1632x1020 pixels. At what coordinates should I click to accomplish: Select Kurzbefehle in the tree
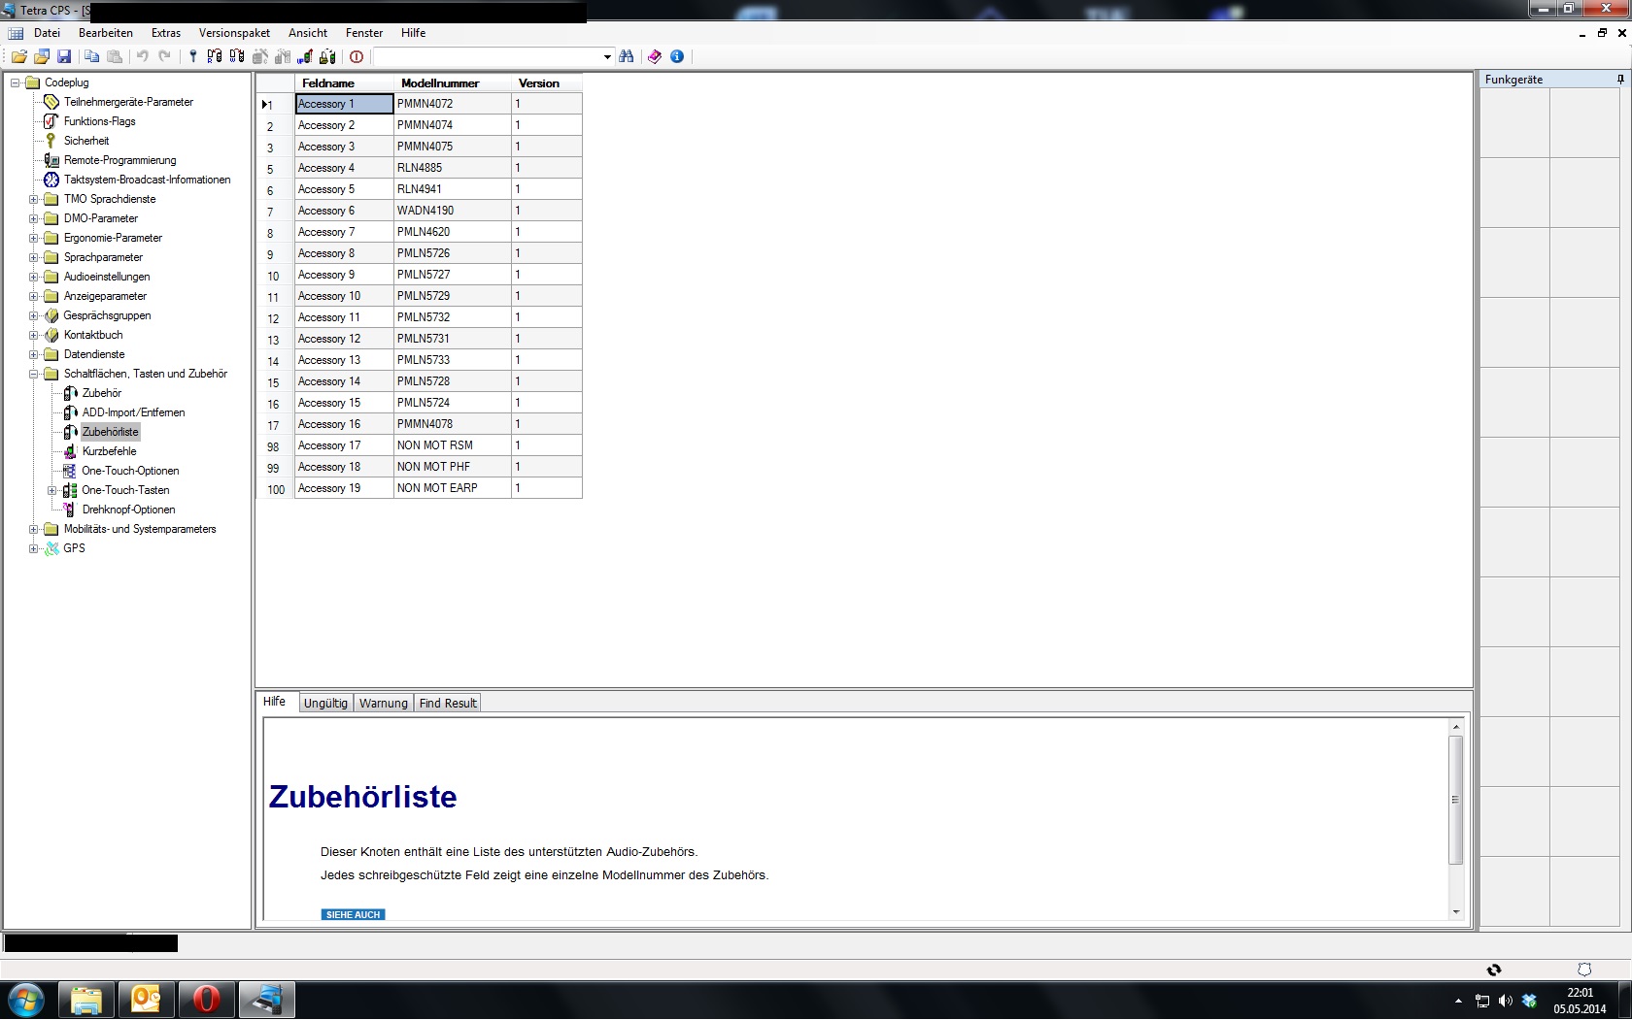pos(109,451)
